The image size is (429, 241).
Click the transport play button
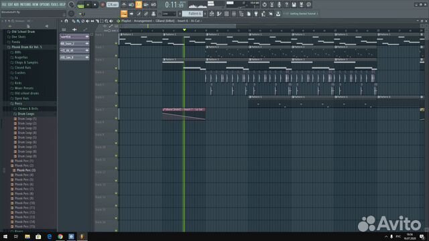88,5
